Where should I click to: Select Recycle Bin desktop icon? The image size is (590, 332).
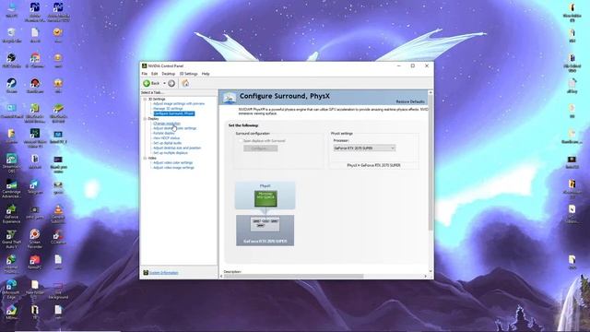tap(11, 35)
